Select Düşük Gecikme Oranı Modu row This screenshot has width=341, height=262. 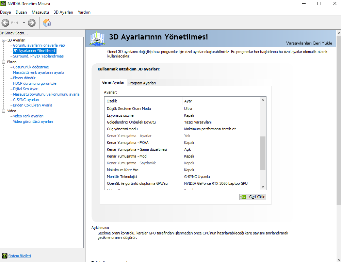[182, 109]
